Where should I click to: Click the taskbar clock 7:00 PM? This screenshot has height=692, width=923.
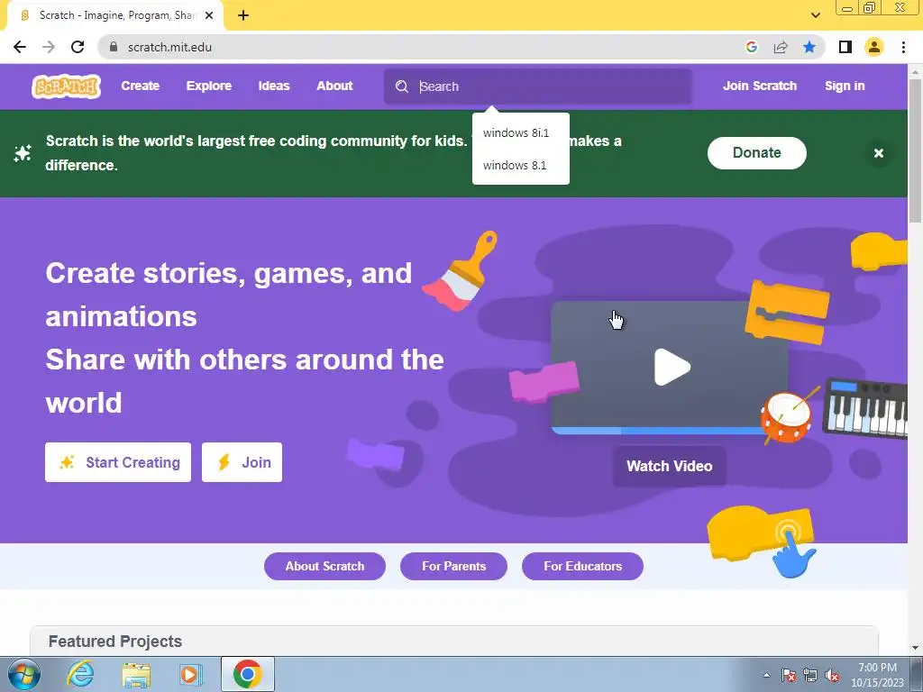[x=877, y=668]
